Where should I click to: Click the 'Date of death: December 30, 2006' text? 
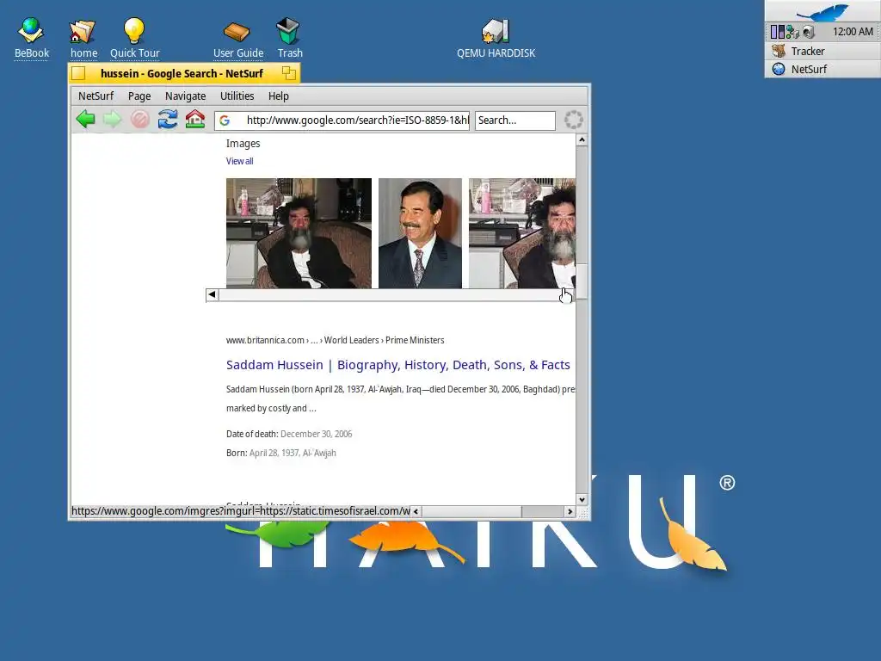click(x=289, y=434)
